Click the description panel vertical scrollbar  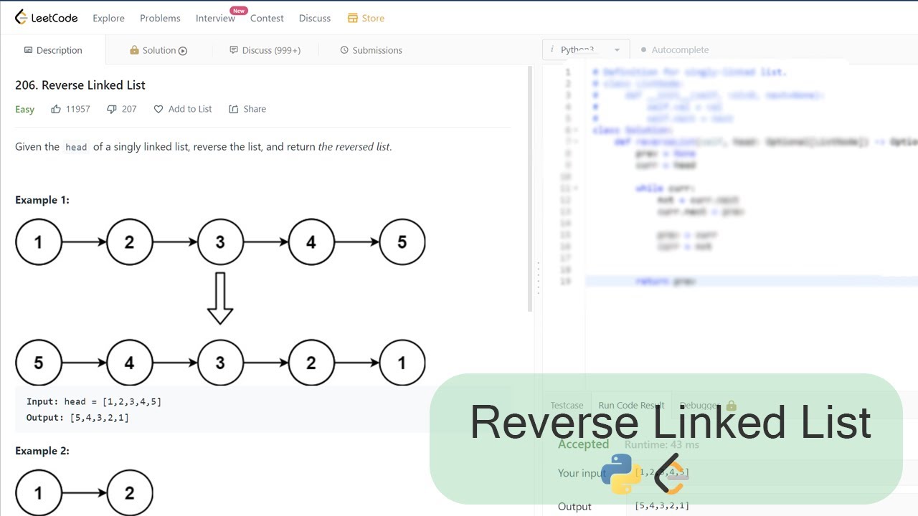point(531,190)
